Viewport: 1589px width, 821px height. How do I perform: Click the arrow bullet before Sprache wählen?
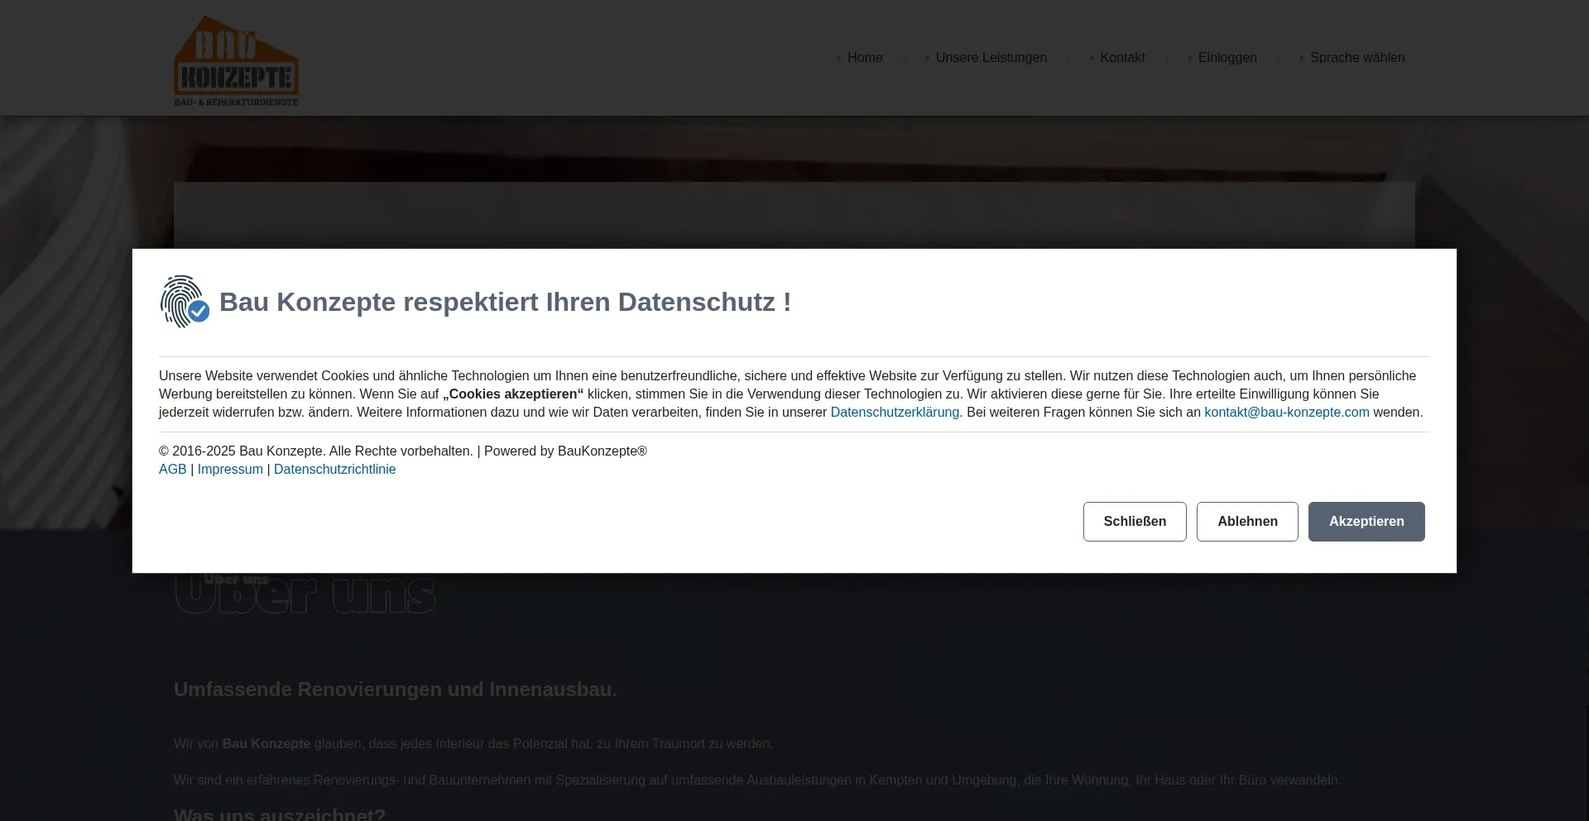point(1301,58)
